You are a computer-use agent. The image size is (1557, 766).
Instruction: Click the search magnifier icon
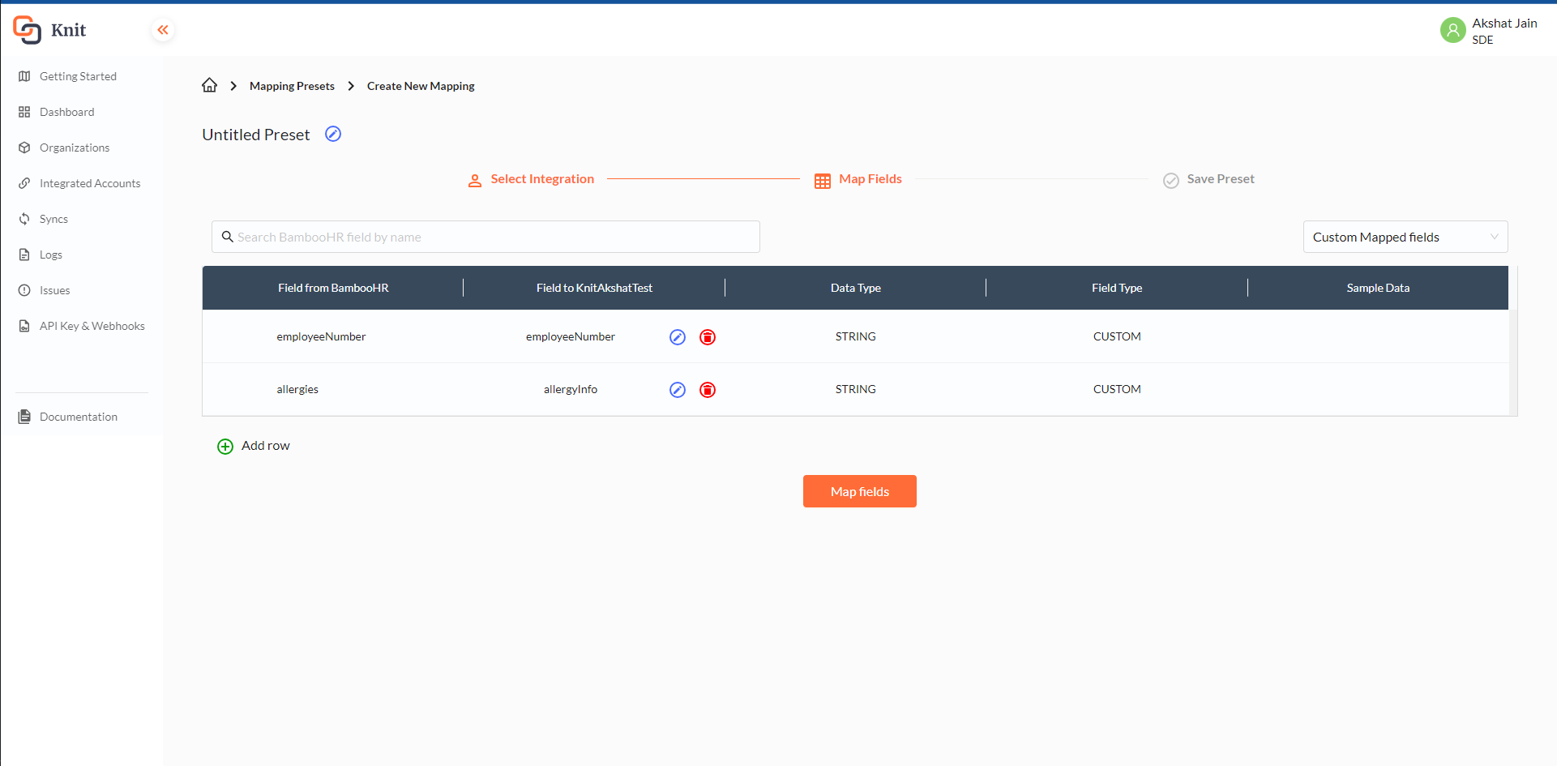pyautogui.click(x=228, y=237)
